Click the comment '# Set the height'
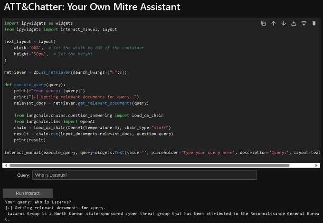 click(x=73, y=54)
